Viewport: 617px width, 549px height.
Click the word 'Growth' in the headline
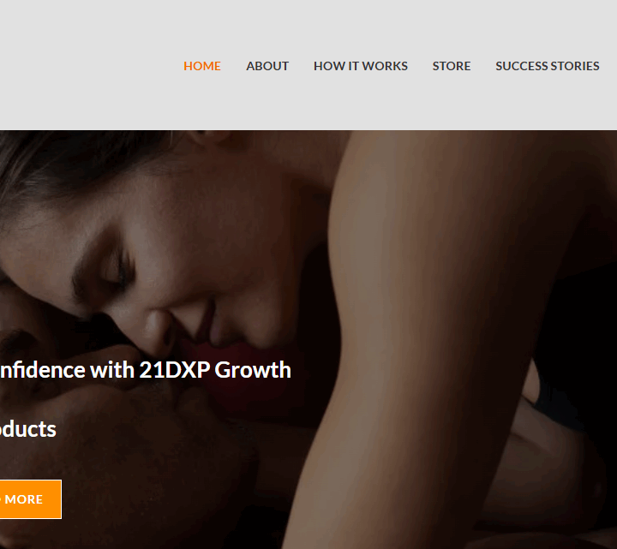pos(253,370)
